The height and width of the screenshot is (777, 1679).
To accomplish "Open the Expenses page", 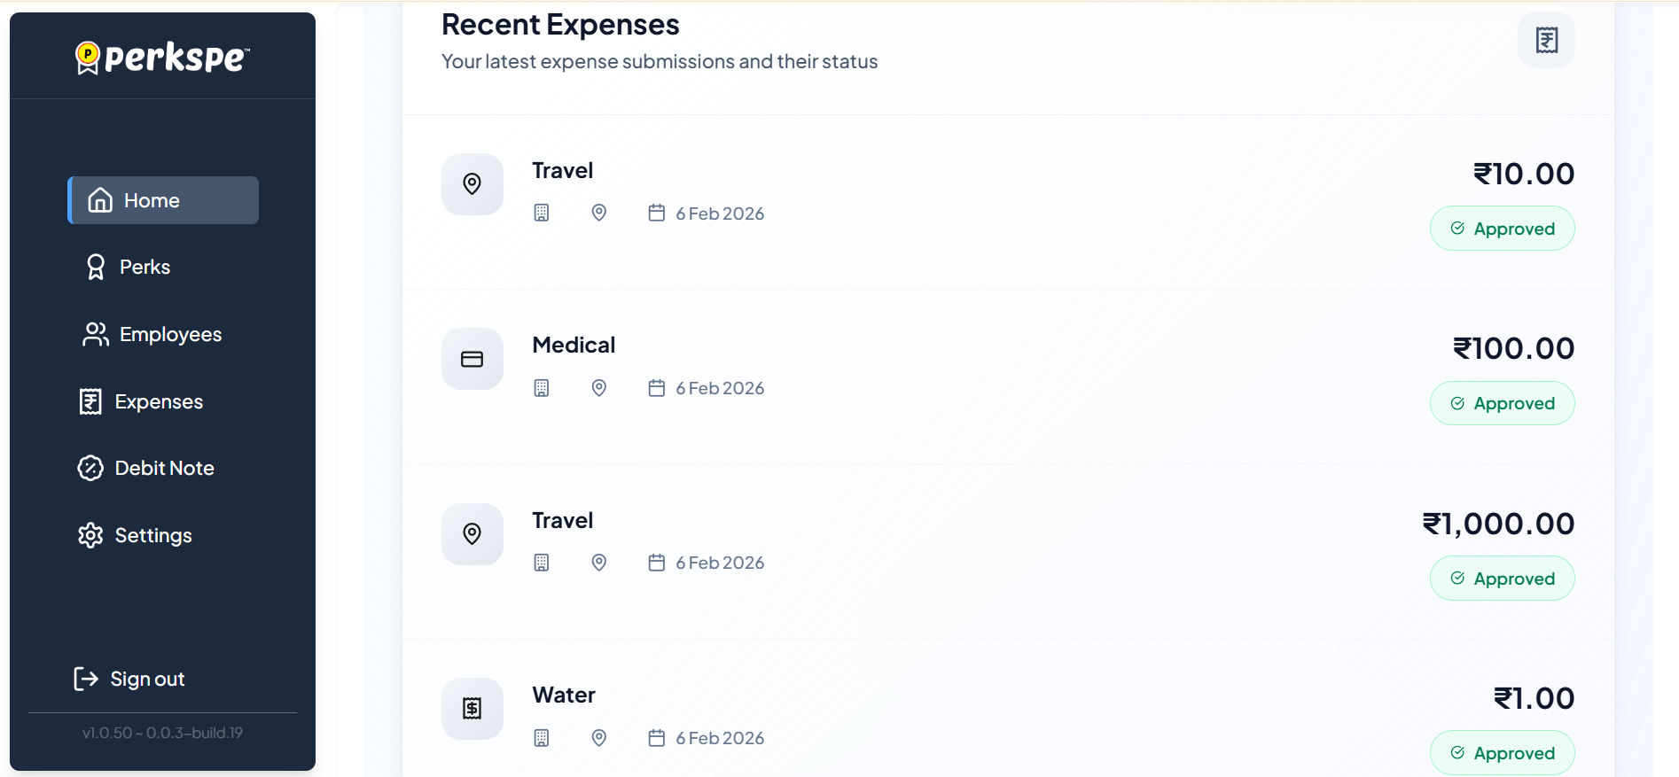I will coord(158,401).
